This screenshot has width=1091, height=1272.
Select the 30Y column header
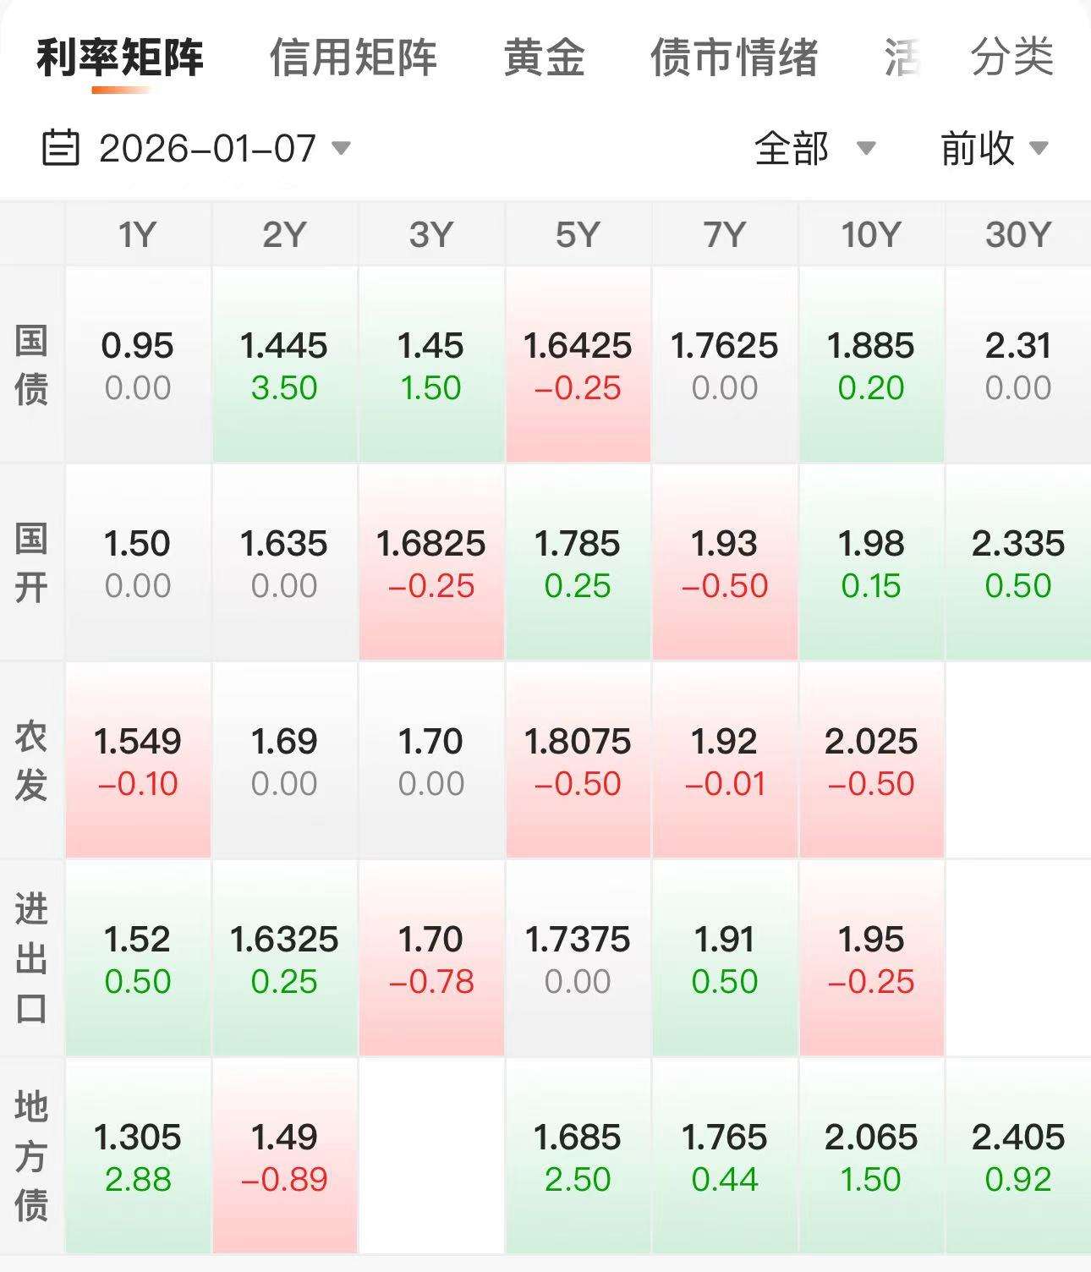point(1018,234)
